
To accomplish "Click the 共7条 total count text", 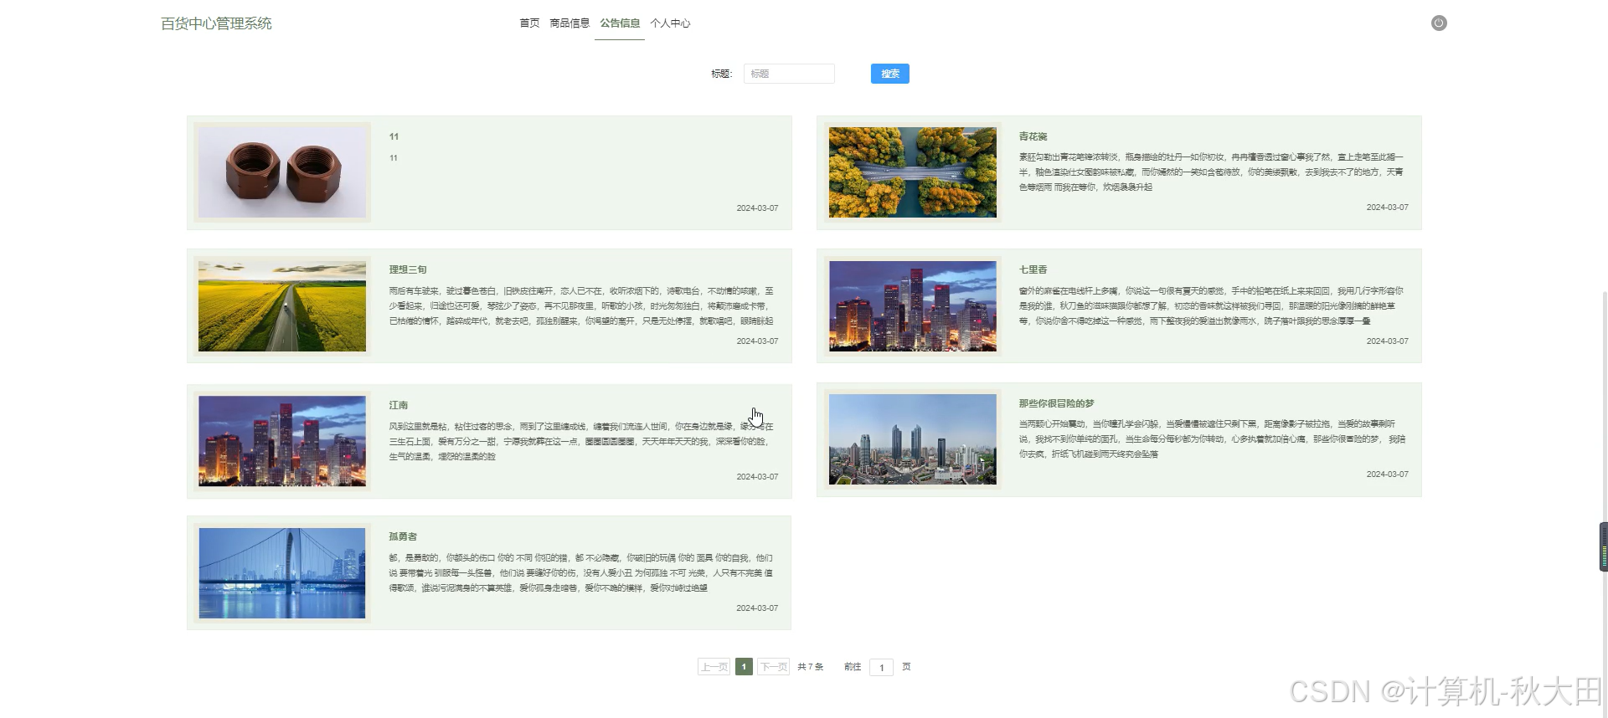I will point(810,667).
